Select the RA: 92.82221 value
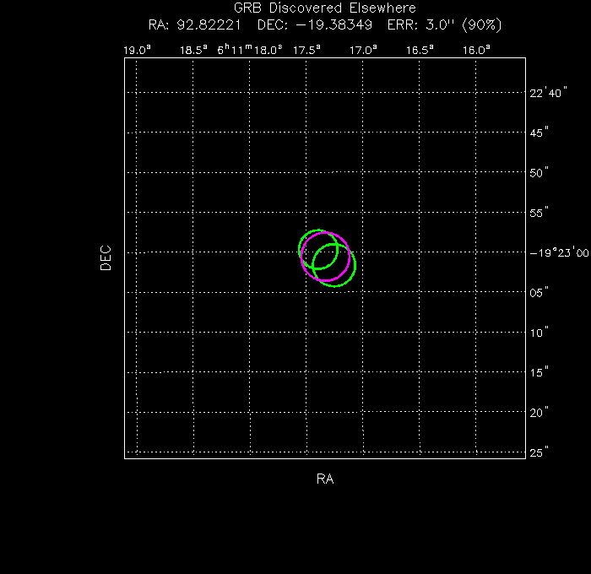Viewport: 591px width, 574px height. point(195,24)
